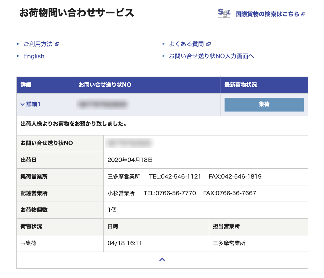Select the 詳細 column header

tap(46, 85)
